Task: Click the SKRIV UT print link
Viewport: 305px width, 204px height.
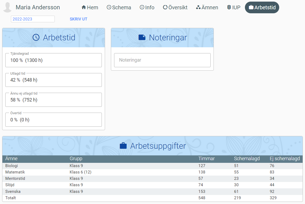Action: pyautogui.click(x=78, y=19)
